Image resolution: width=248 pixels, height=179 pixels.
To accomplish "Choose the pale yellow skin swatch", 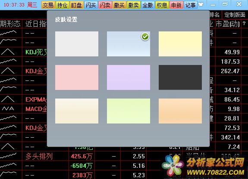I will [180, 44].
